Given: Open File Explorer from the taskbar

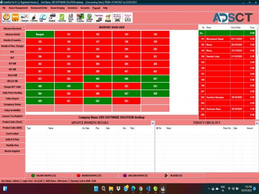Looking at the screenshot, I should click(111, 188).
